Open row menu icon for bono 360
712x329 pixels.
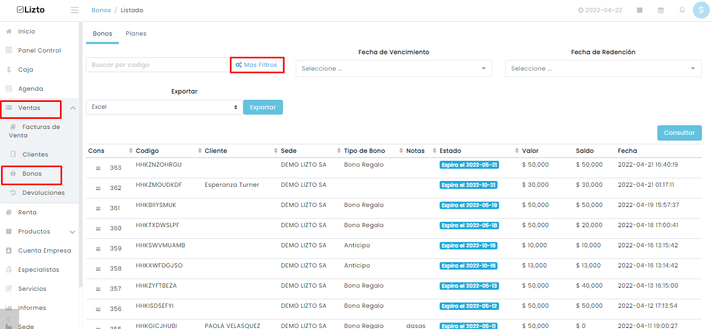point(98,229)
